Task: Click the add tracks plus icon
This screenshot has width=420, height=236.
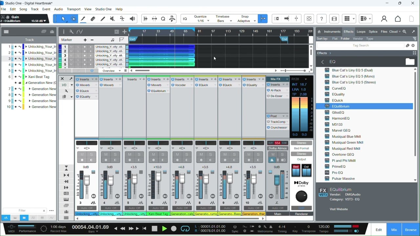Action: [x=124, y=31]
